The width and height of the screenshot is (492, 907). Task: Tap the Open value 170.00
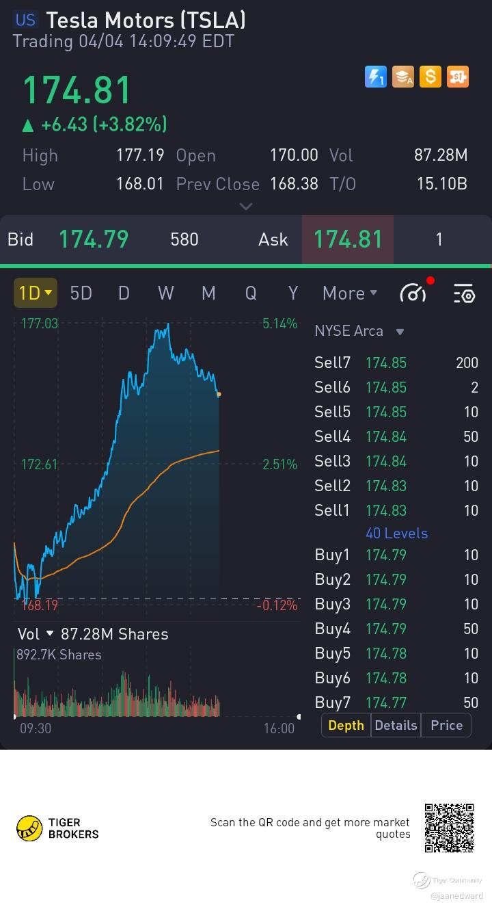pyautogui.click(x=294, y=155)
